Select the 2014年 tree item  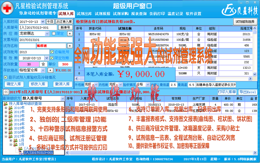tap(19, 124)
